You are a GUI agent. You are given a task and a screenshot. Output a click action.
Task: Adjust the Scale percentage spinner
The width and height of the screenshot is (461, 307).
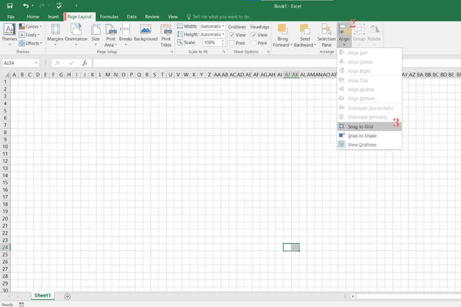coord(222,43)
